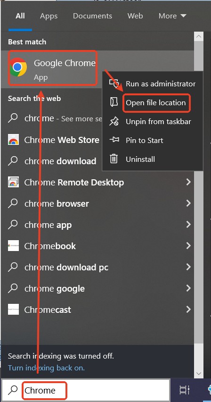
Task: Click the Chrome Web Store icon
Action: (13, 140)
